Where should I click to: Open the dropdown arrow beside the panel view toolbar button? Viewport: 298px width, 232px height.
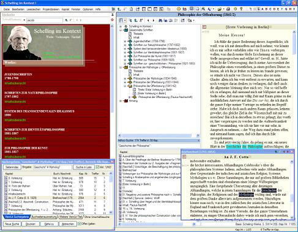tap(125, 20)
